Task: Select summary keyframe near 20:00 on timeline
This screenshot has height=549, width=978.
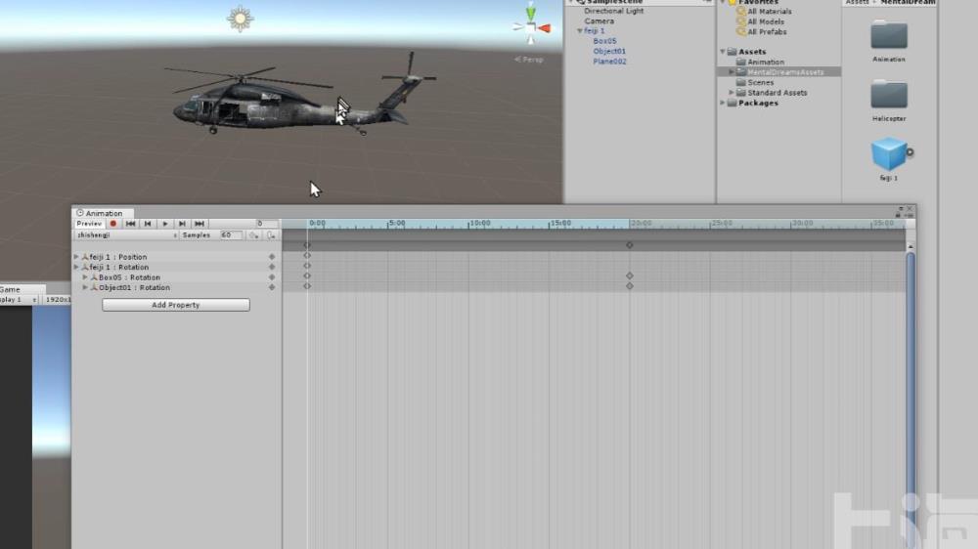Action: pyautogui.click(x=629, y=245)
